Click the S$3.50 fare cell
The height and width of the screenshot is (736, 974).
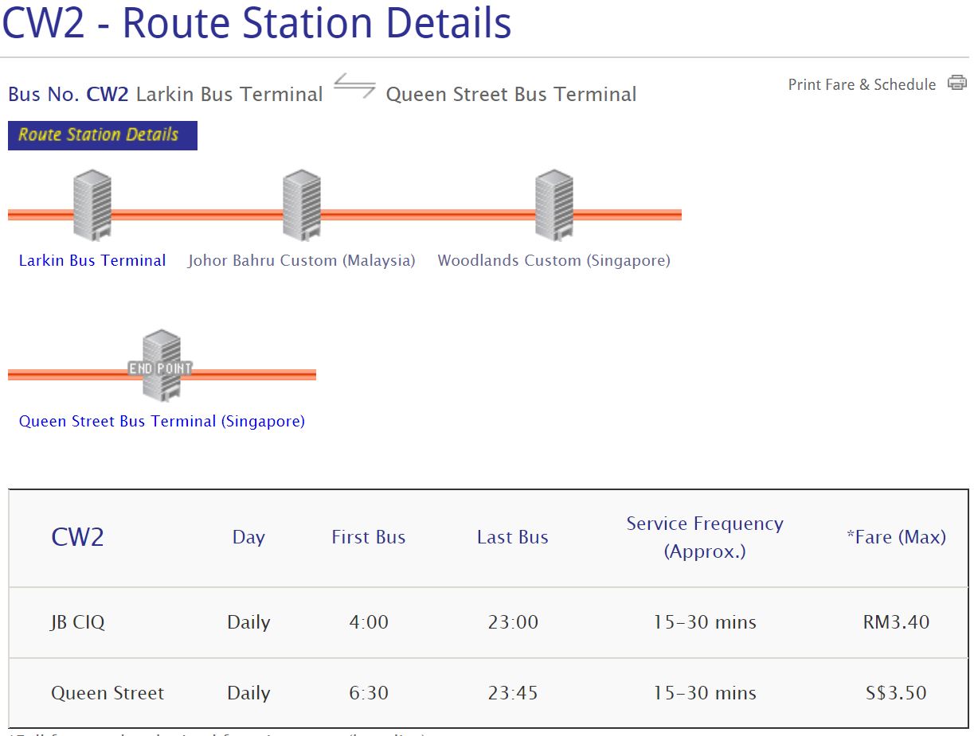coord(896,693)
